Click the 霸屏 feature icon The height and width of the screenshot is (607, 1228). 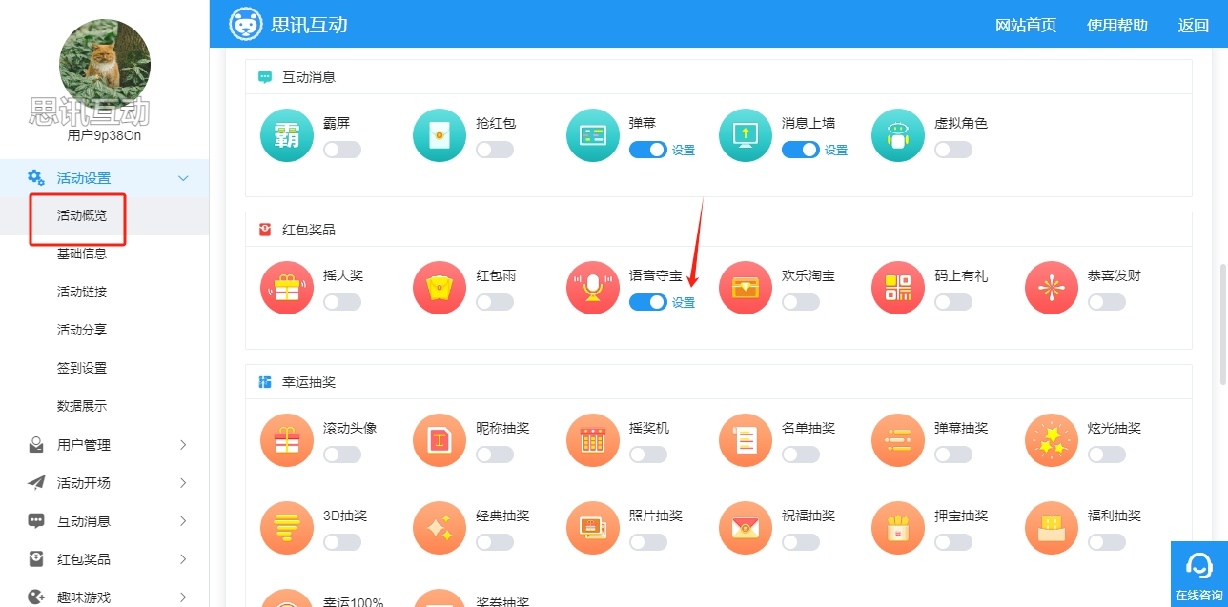pyautogui.click(x=287, y=135)
